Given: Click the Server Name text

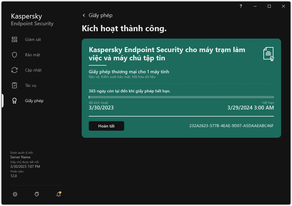Looking at the screenshot, I should (x=21, y=157).
